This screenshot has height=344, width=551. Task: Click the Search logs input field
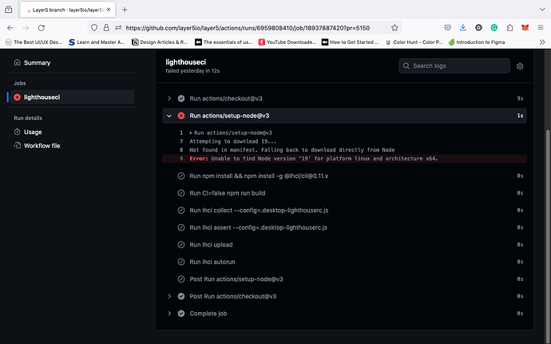454,65
